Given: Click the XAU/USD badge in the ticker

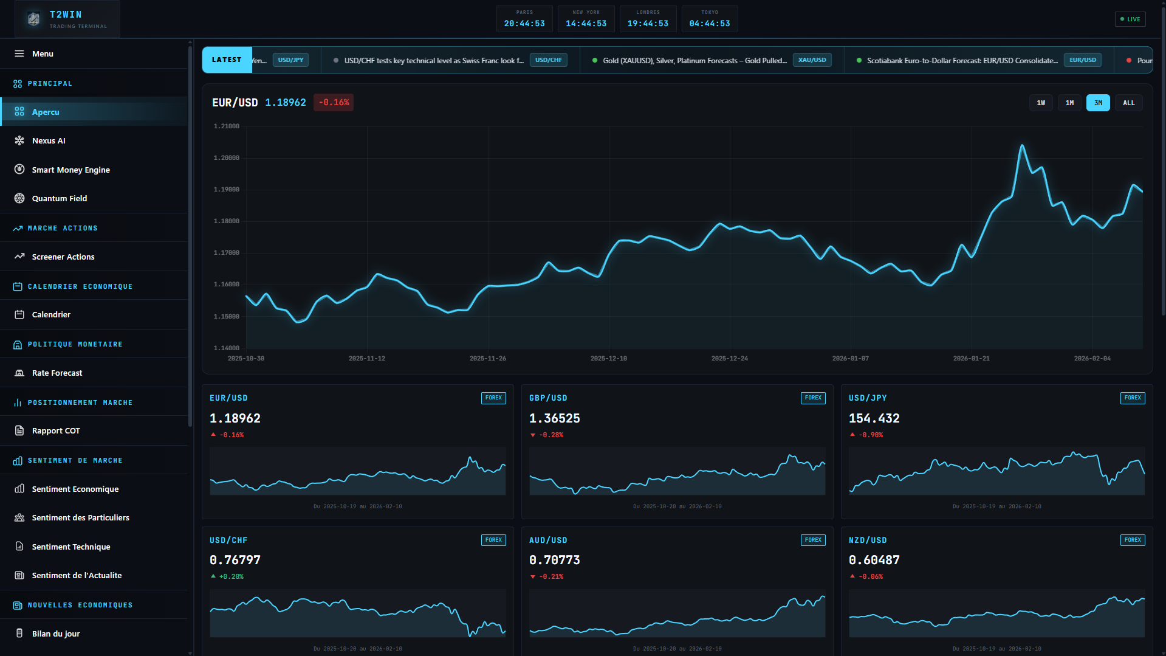Looking at the screenshot, I should [812, 60].
